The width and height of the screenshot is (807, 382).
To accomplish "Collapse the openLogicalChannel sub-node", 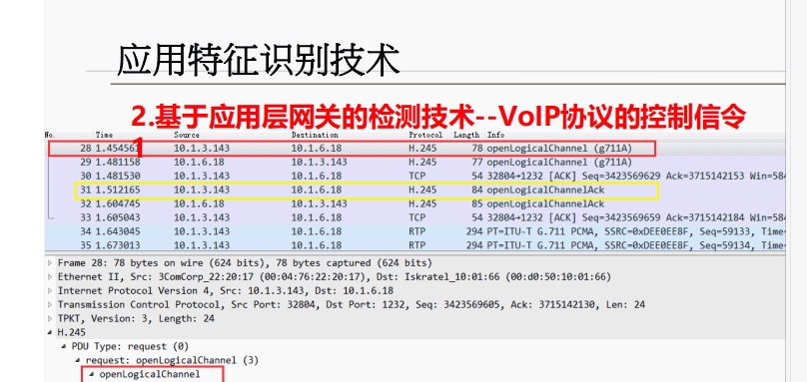I will (92, 374).
